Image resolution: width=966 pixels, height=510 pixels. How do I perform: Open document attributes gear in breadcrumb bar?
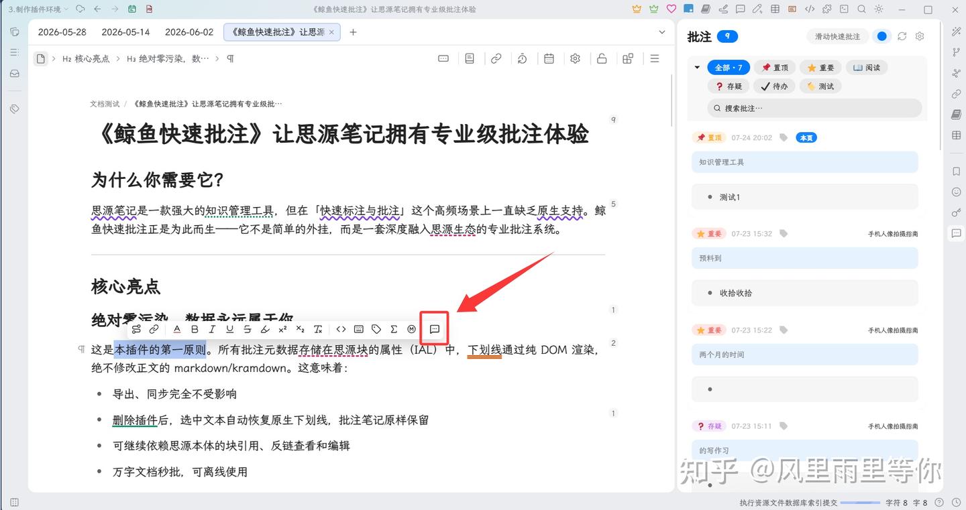(575, 59)
